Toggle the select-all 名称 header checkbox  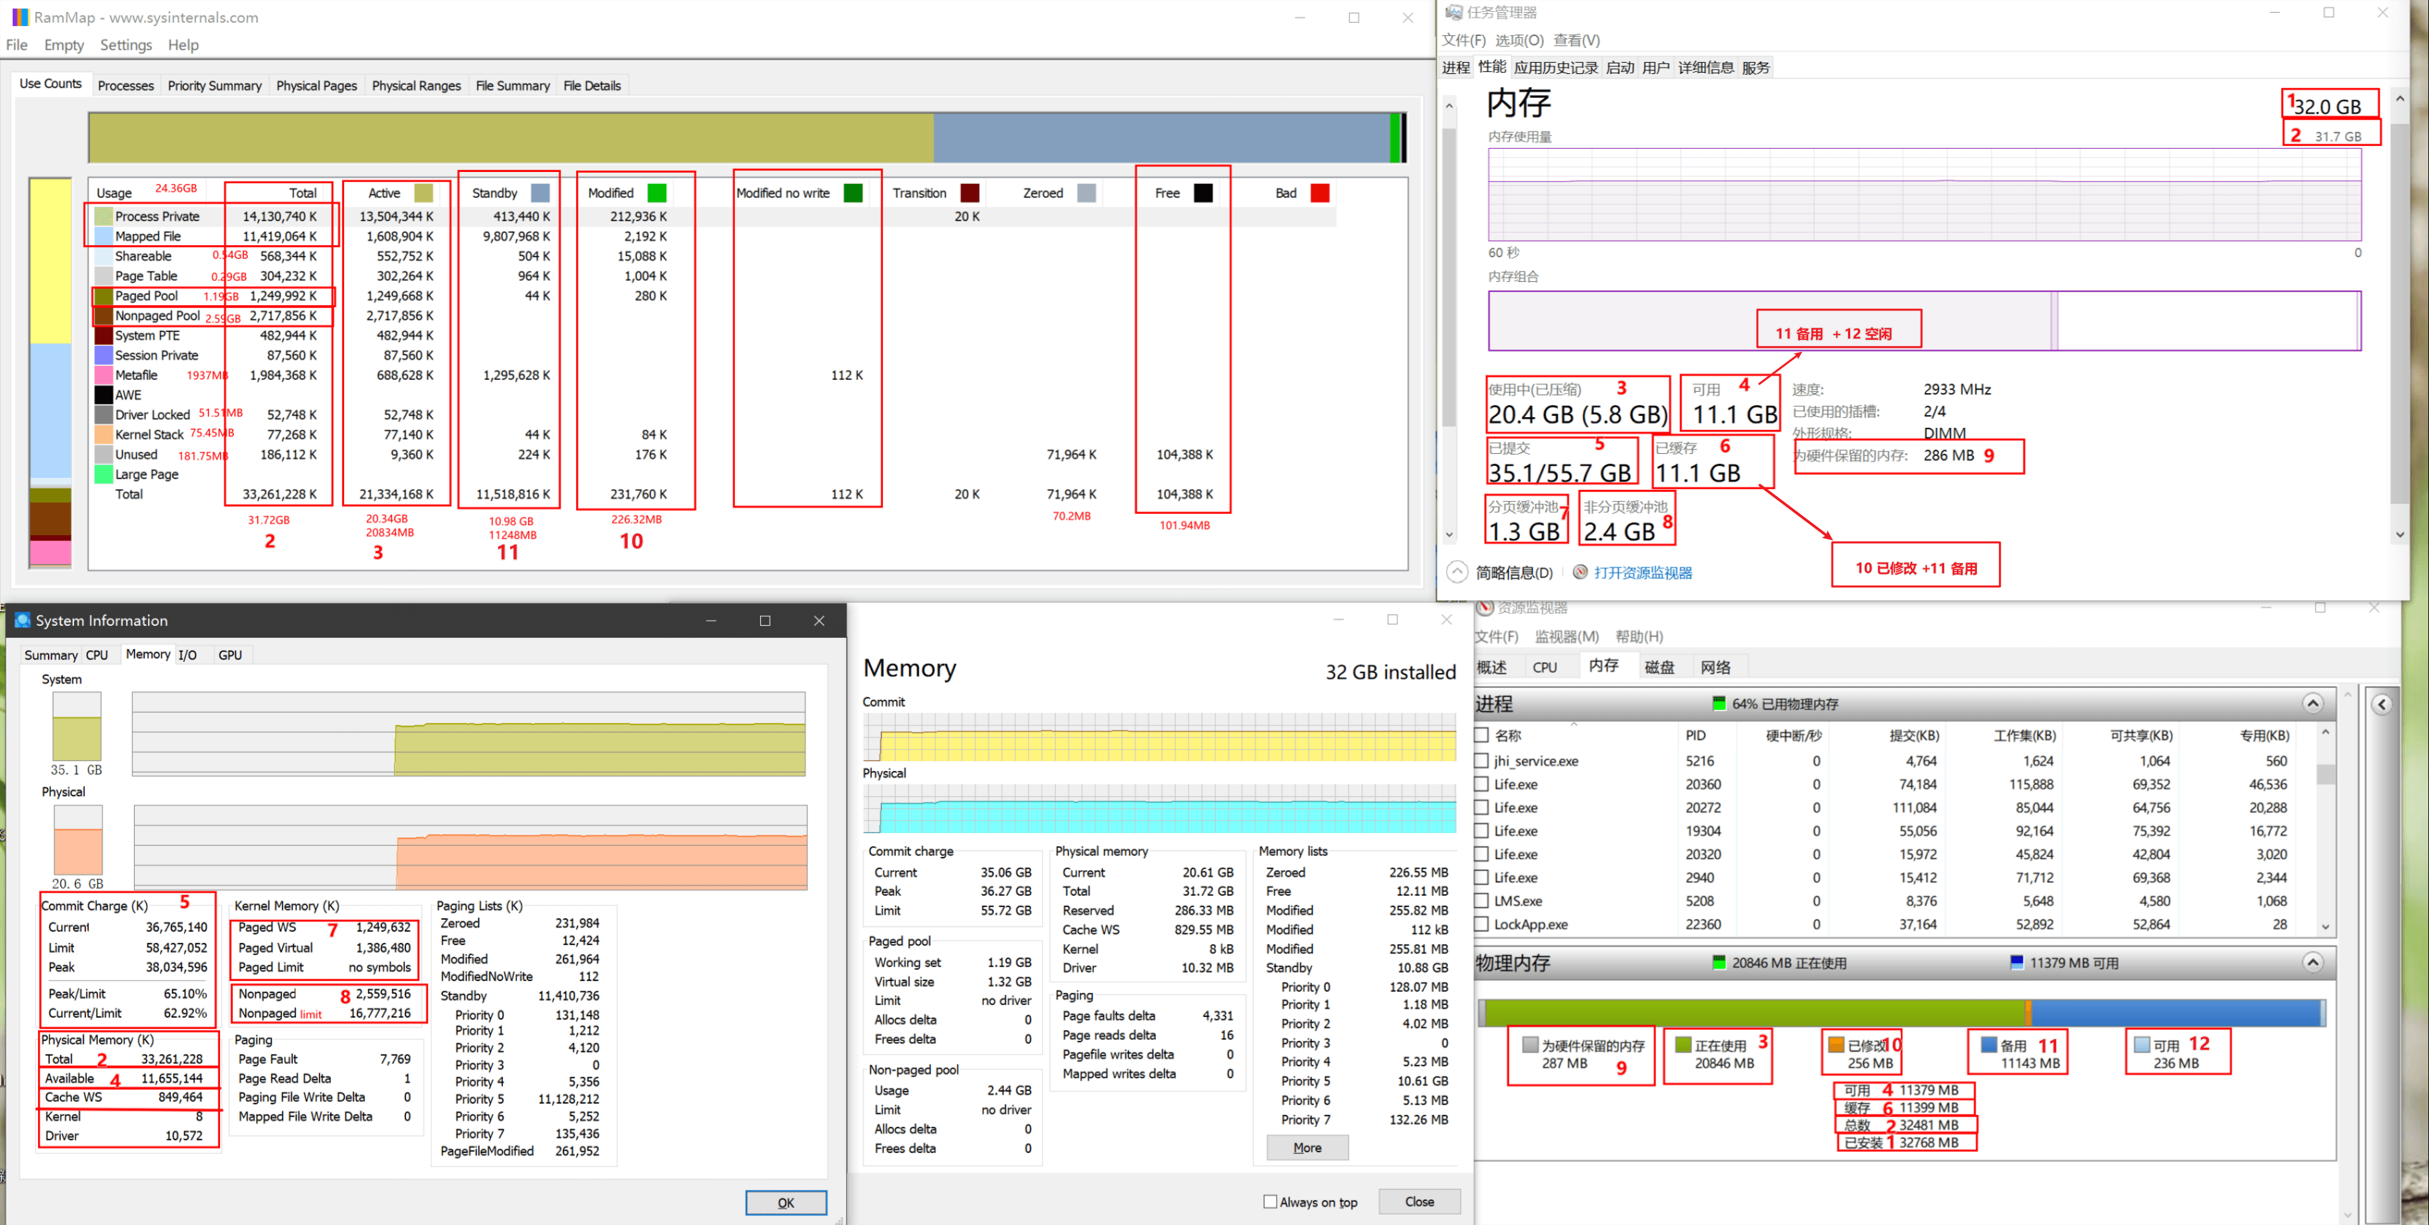pyautogui.click(x=1481, y=735)
